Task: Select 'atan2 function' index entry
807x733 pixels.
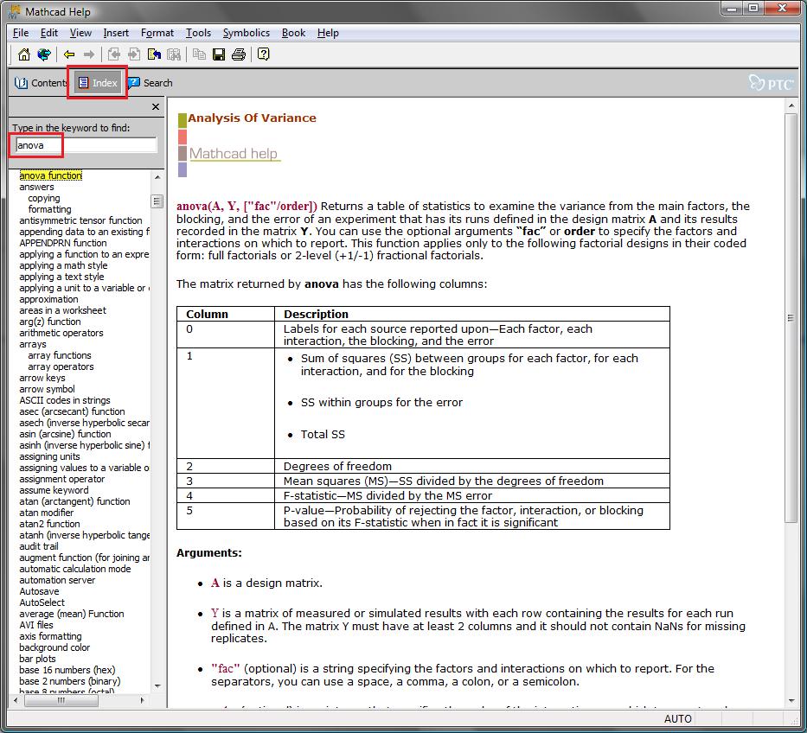Action: [49, 524]
